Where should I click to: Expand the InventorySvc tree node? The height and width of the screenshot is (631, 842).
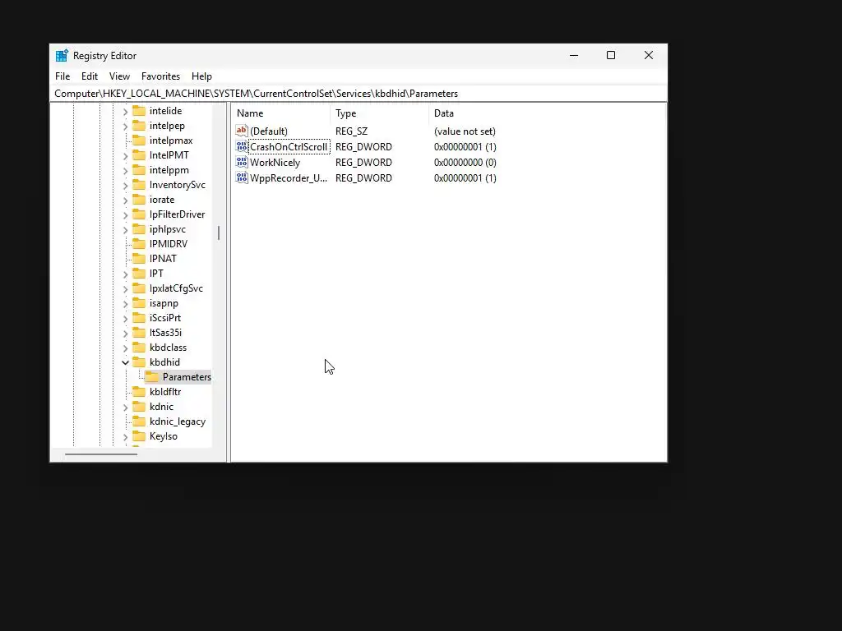click(125, 185)
